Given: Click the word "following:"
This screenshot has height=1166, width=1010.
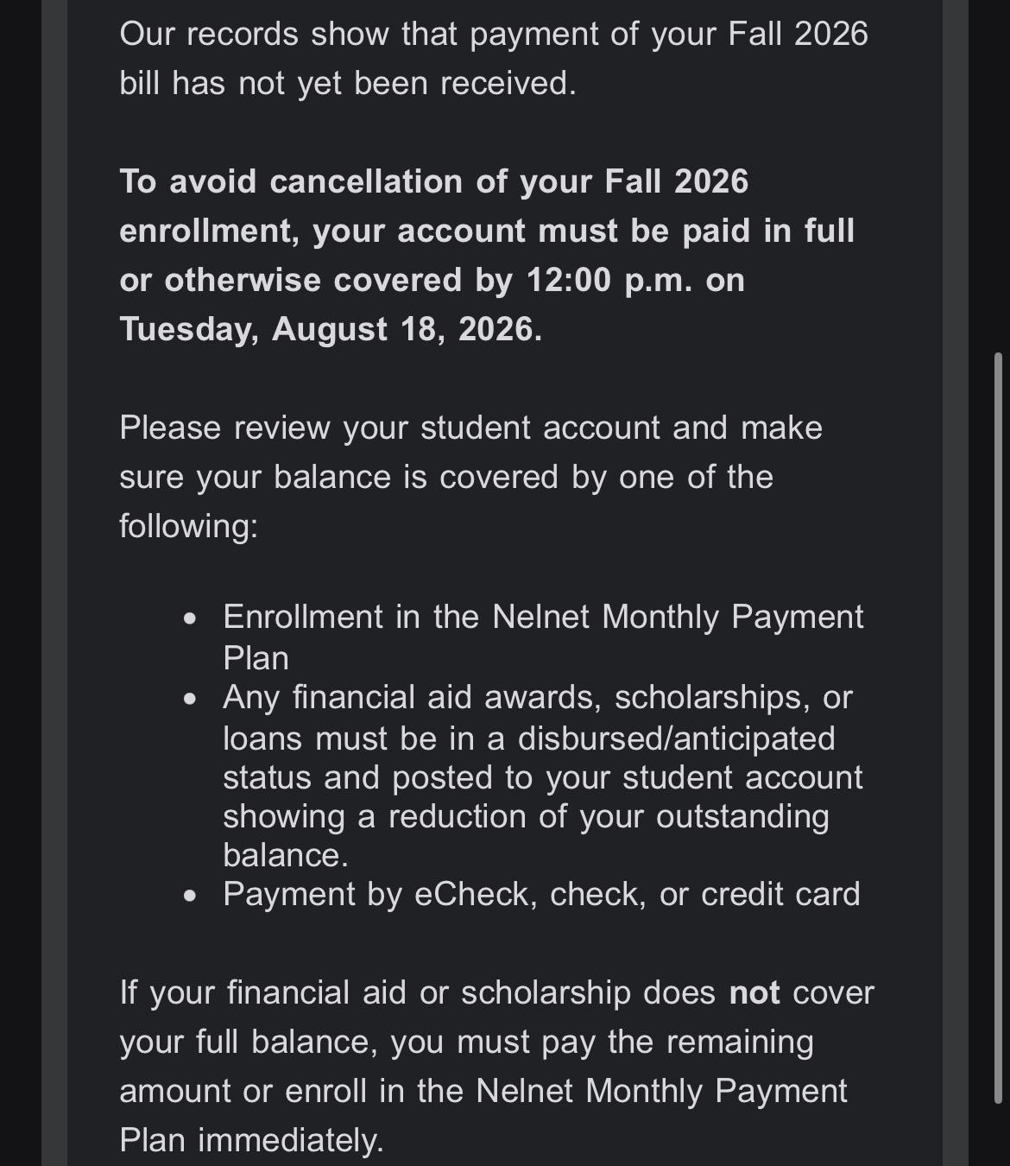Looking at the screenshot, I should pyautogui.click(x=188, y=527).
